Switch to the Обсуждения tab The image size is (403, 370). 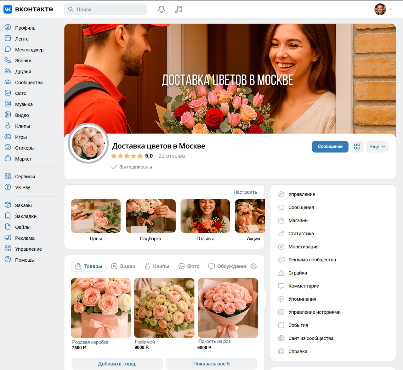click(227, 266)
